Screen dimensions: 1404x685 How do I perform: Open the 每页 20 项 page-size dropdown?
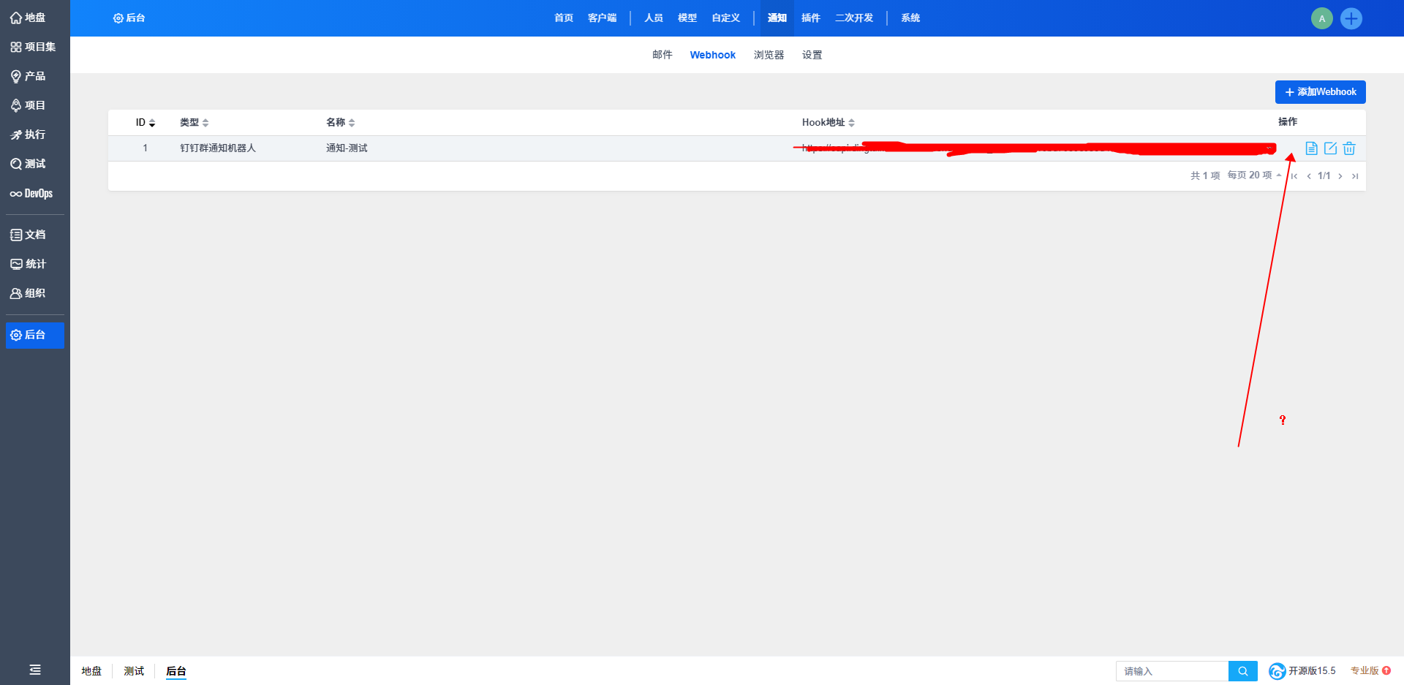tap(1254, 175)
